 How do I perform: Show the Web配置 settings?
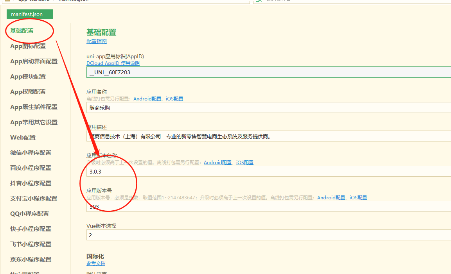(x=23, y=138)
